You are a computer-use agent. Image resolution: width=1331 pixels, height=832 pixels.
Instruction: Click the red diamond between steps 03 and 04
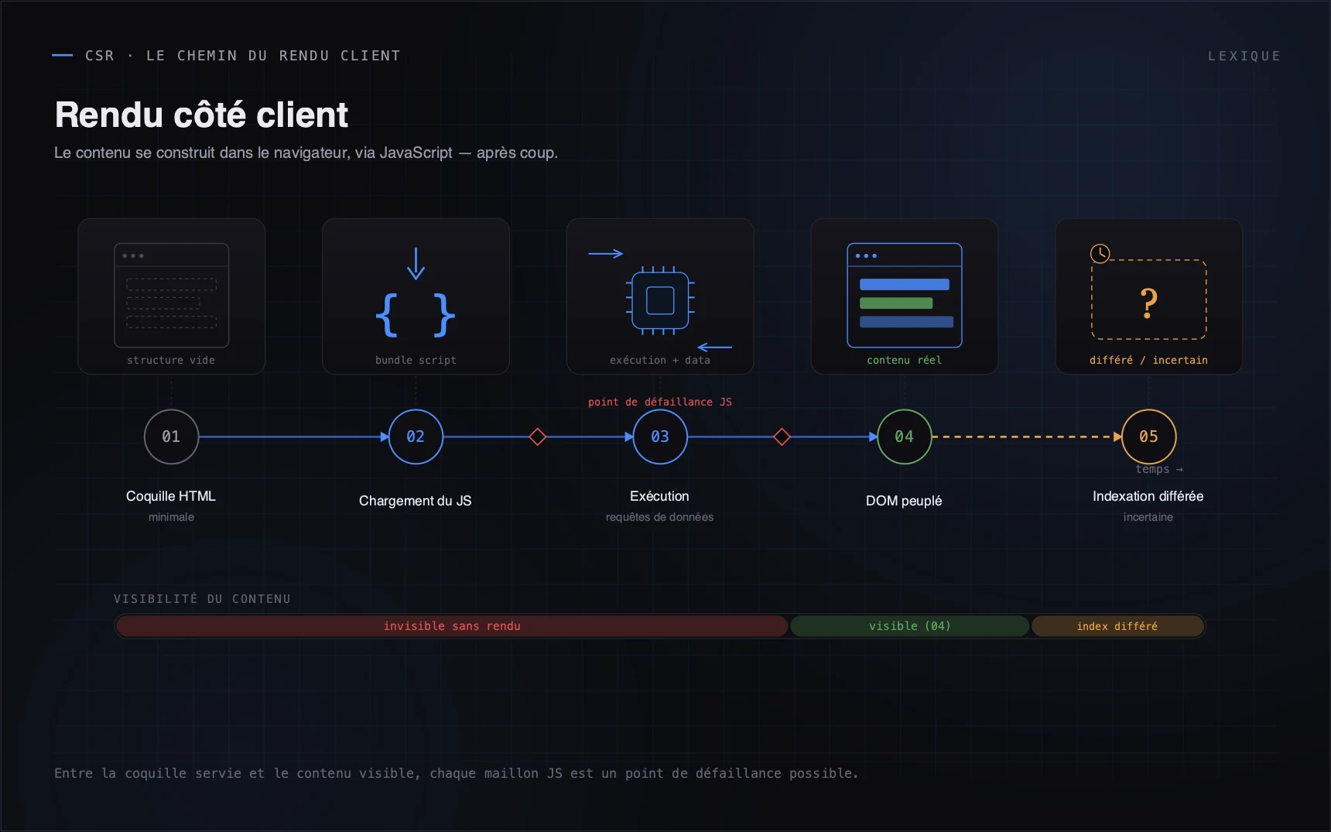click(x=782, y=437)
